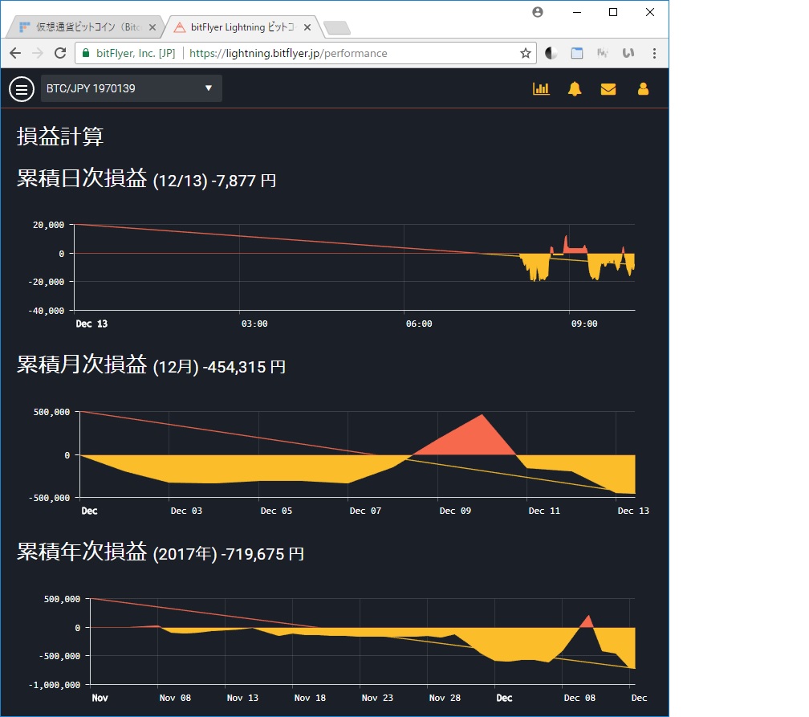Click the 03:00 label on daily chart
Screen dimensions: 809x717
(x=254, y=324)
